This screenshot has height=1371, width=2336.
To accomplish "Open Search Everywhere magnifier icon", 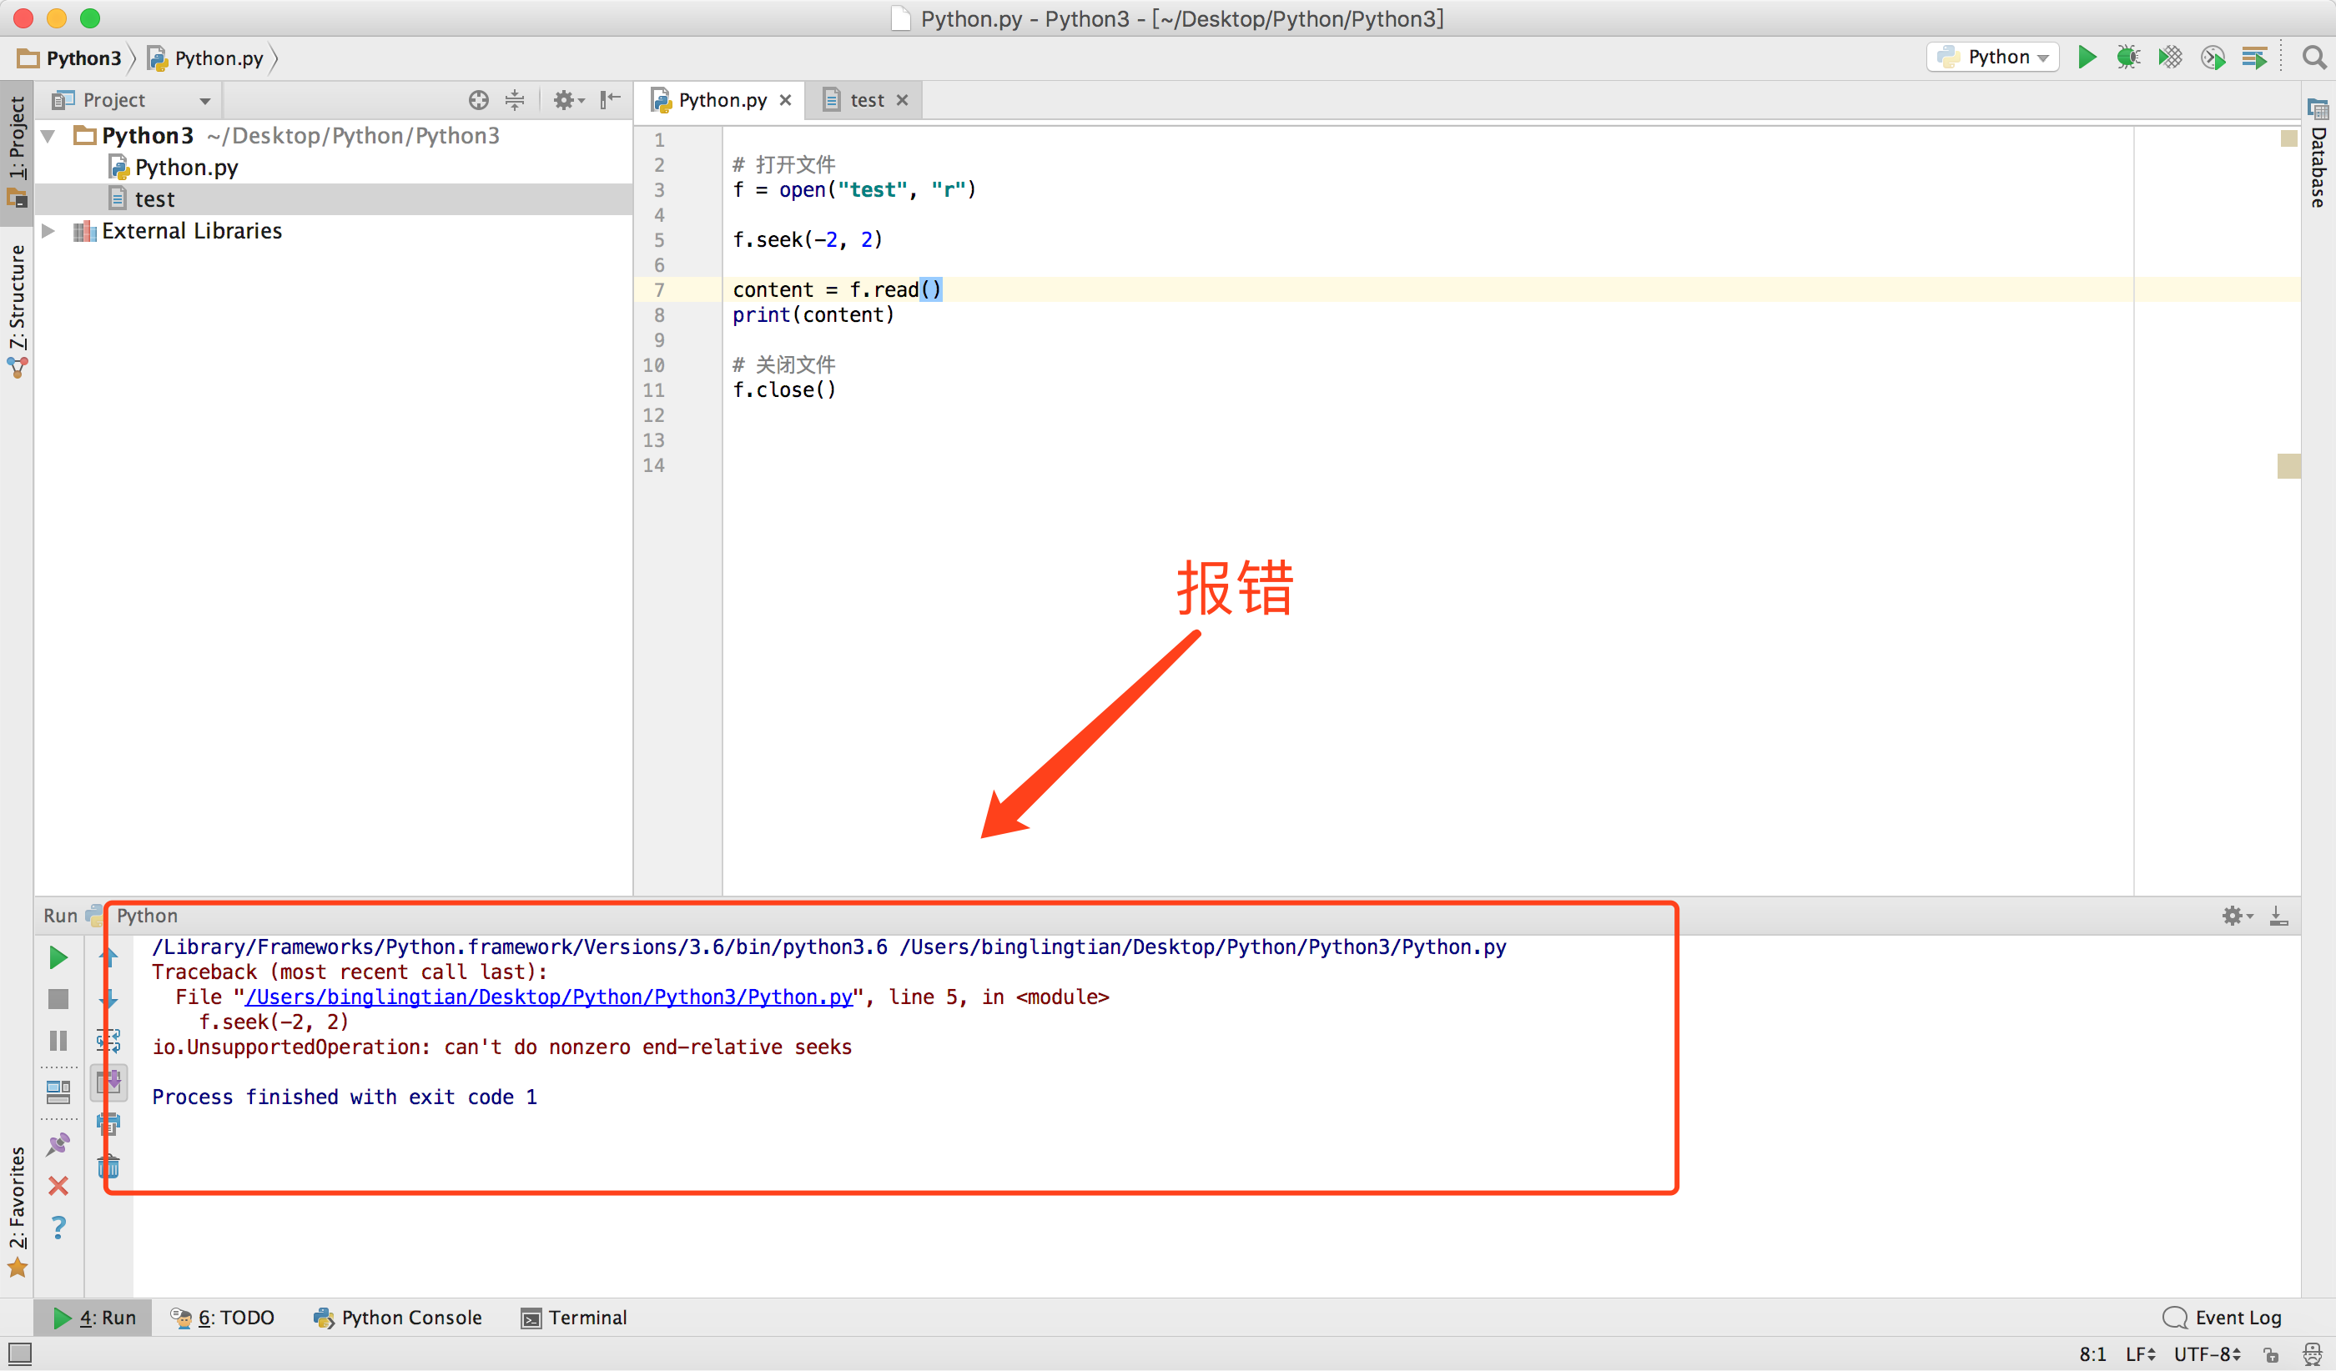I will click(x=2313, y=58).
